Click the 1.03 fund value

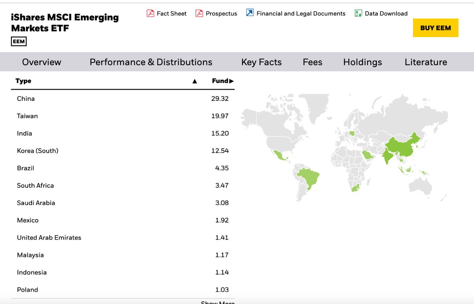tap(222, 290)
